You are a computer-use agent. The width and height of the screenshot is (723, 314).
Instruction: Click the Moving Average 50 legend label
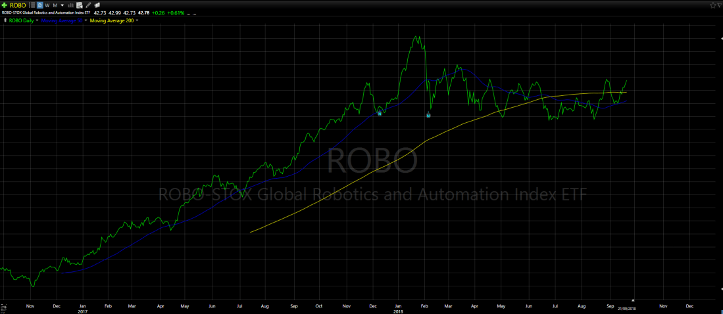point(62,20)
